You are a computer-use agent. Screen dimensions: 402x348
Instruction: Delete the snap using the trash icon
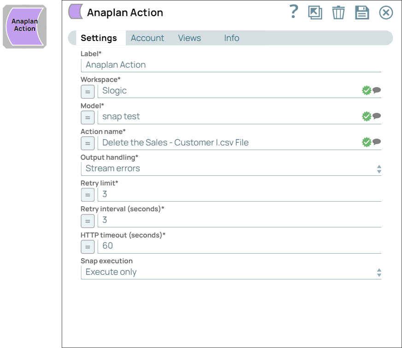click(338, 12)
